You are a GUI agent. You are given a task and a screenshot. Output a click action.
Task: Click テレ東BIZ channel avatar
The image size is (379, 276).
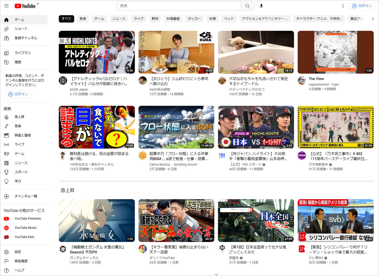coord(302,249)
